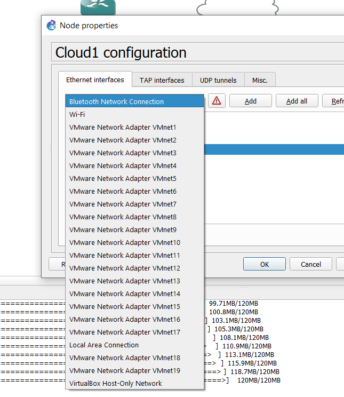This screenshot has width=344, height=397.
Task: Click the GNS3 logo in Node properties title
Action: click(x=51, y=25)
